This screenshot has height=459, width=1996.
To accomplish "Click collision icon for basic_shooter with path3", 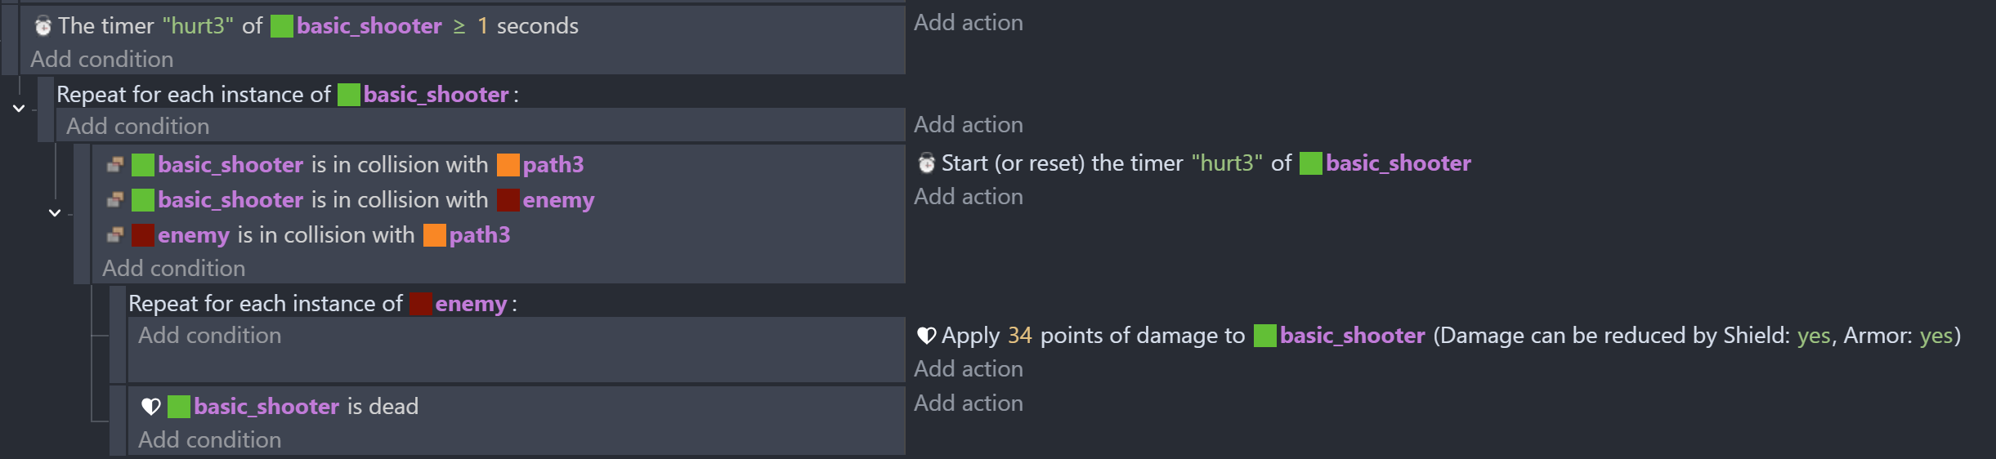I will click(115, 165).
